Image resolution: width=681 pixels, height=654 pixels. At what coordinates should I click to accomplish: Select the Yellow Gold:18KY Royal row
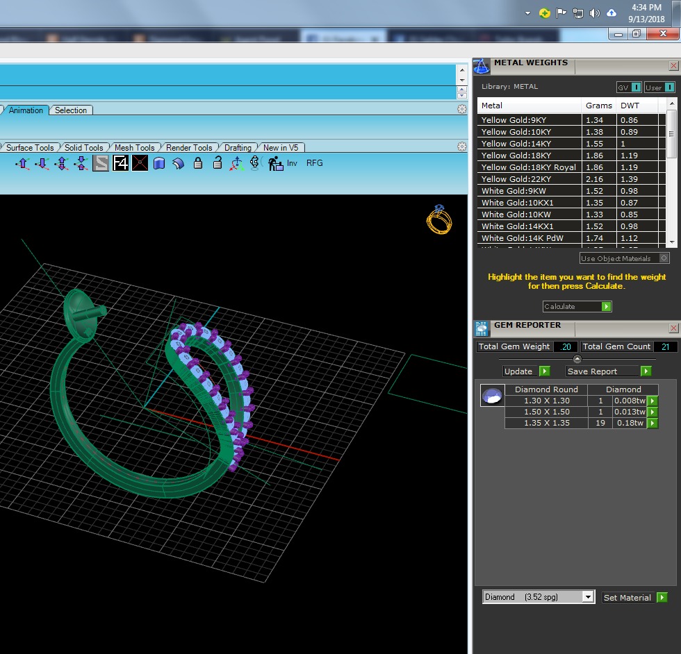[571, 167]
